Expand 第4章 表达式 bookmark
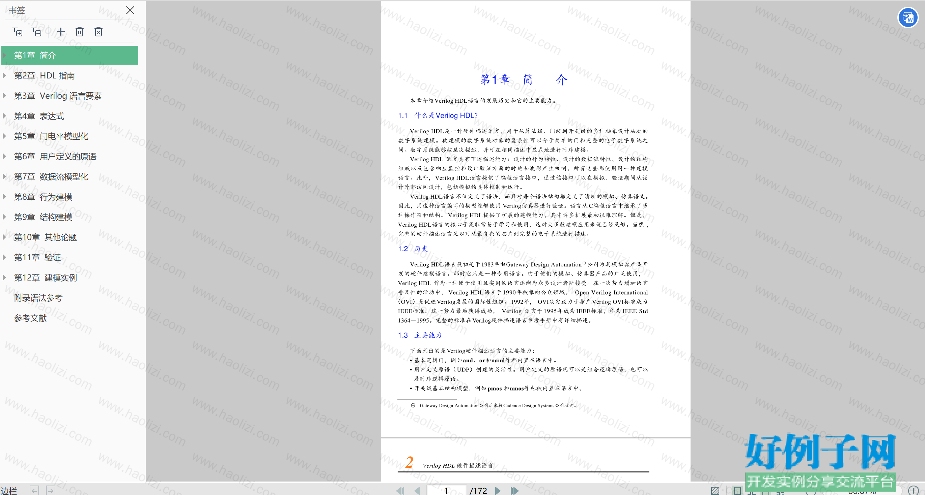This screenshot has height=495, width=925. [x=4, y=116]
